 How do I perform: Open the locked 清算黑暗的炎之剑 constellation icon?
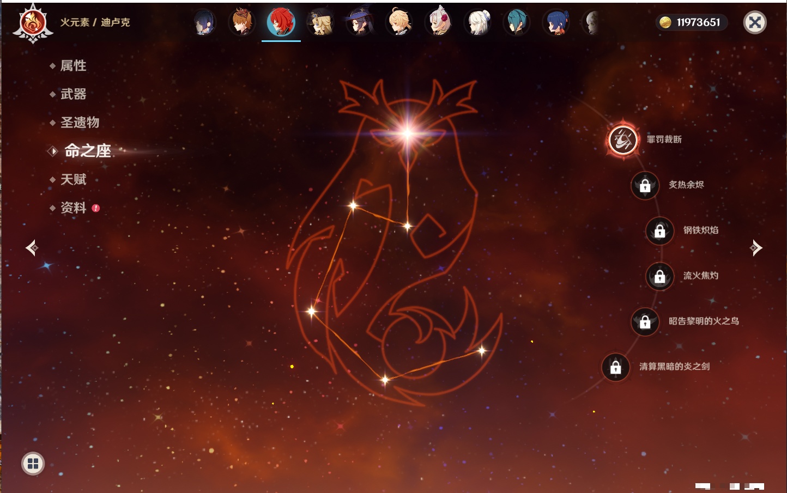pos(616,367)
